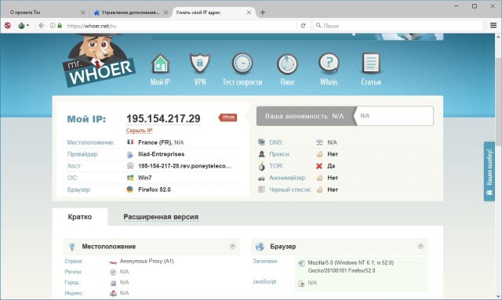The image size is (502, 300).
Task: Open the VPN shield icon
Action: [200, 63]
